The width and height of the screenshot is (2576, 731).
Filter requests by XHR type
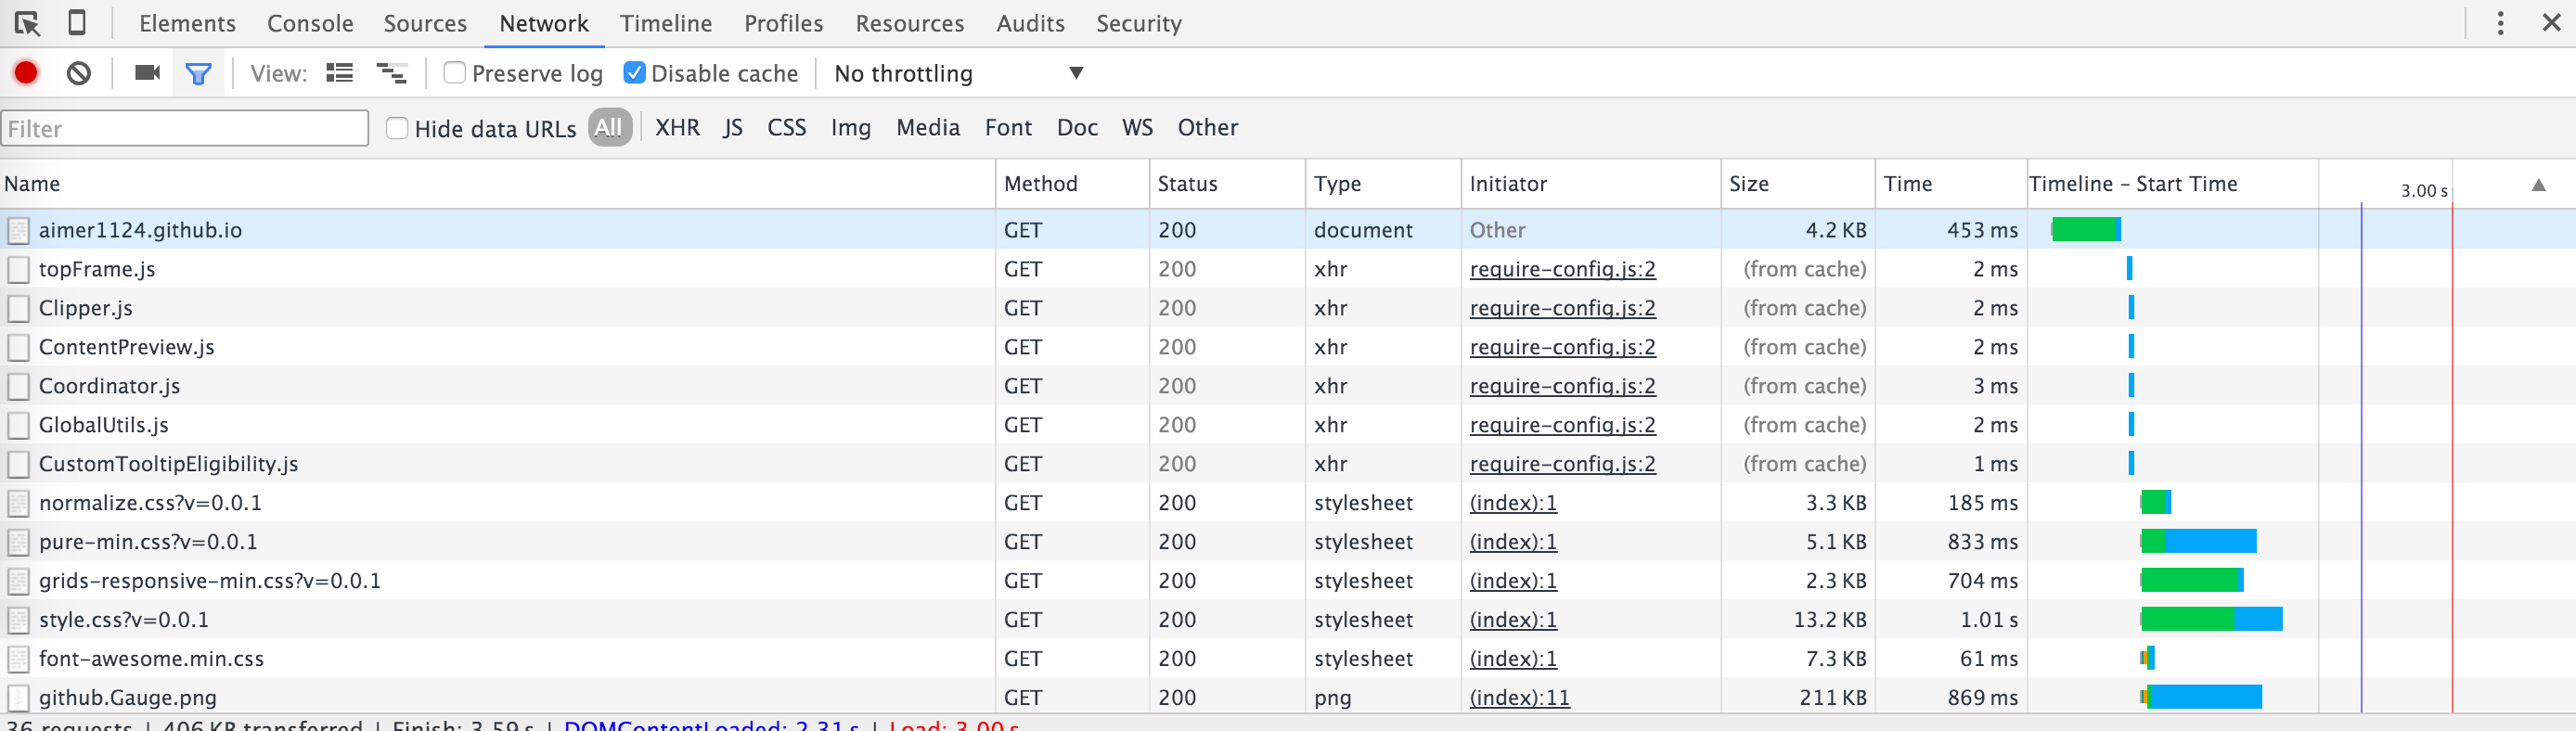(677, 128)
